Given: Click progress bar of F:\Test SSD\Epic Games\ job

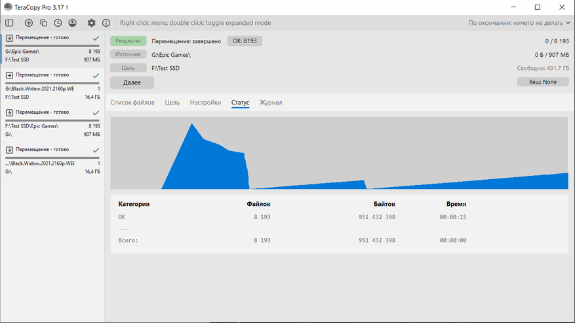Looking at the screenshot, I should [x=52, y=120].
